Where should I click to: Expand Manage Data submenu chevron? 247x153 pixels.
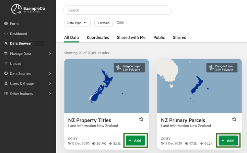click(50, 53)
